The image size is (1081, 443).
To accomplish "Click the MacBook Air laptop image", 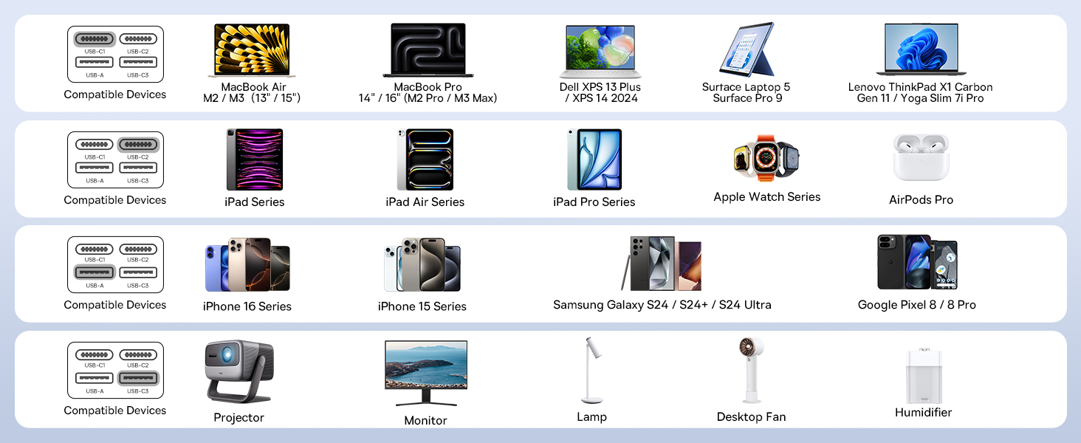I will 252,51.
